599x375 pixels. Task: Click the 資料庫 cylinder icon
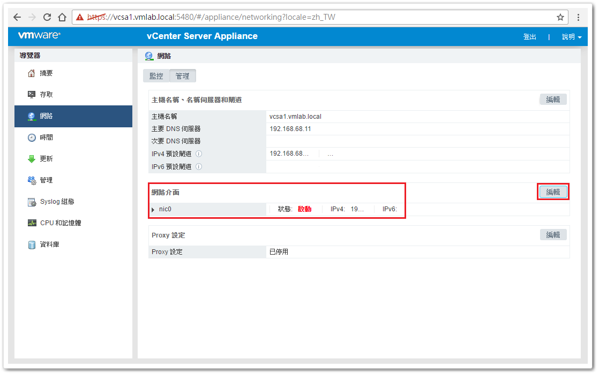point(32,244)
